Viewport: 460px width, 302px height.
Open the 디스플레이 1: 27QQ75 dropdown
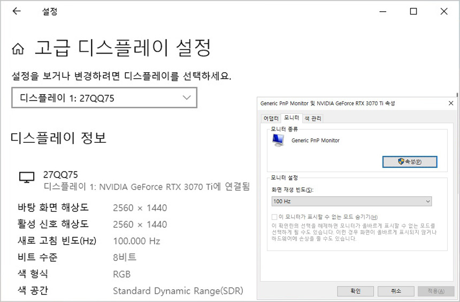tap(104, 98)
